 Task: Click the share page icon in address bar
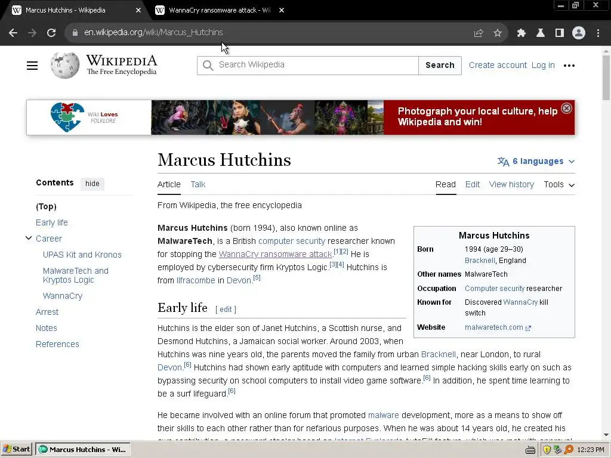point(479,33)
